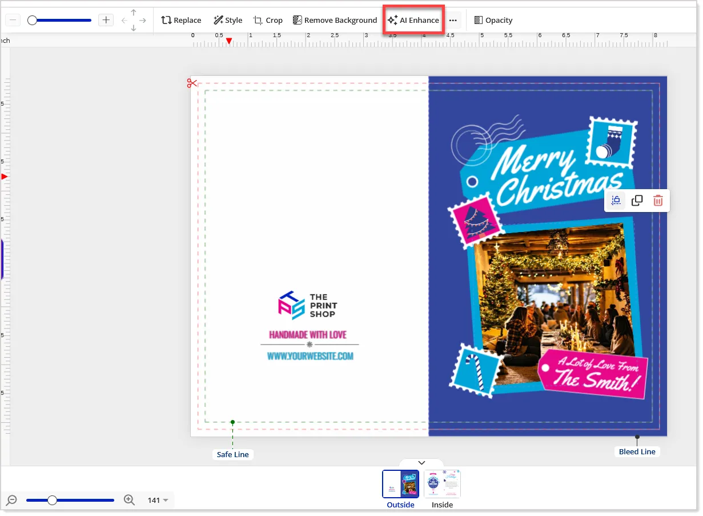Select The Print Shop logo on back cover

[307, 305]
